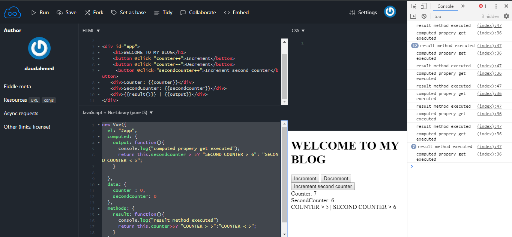Toggle the device toolbar icon in DevTools
512x237 pixels.
click(423, 6)
